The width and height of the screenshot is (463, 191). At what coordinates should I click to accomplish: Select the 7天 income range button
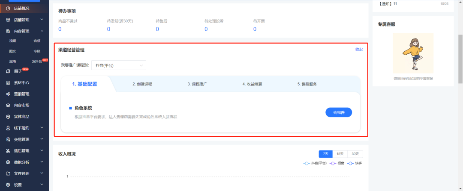pos(326,154)
